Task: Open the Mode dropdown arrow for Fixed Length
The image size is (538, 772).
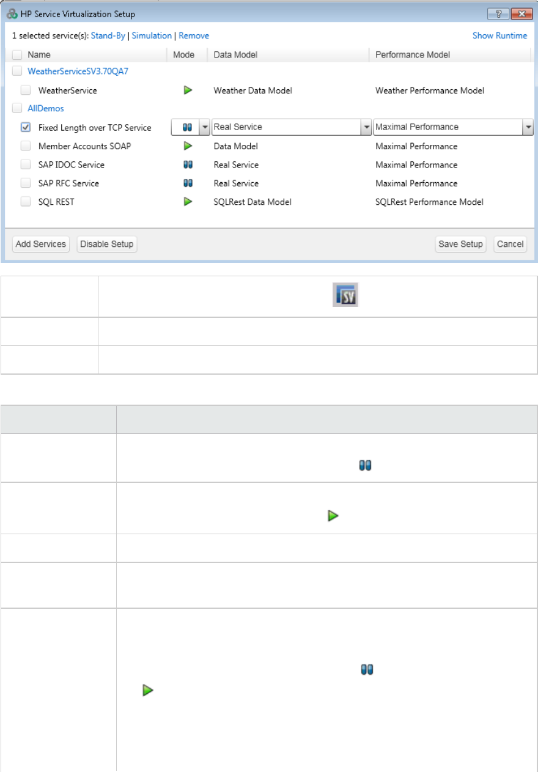Action: pyautogui.click(x=205, y=127)
